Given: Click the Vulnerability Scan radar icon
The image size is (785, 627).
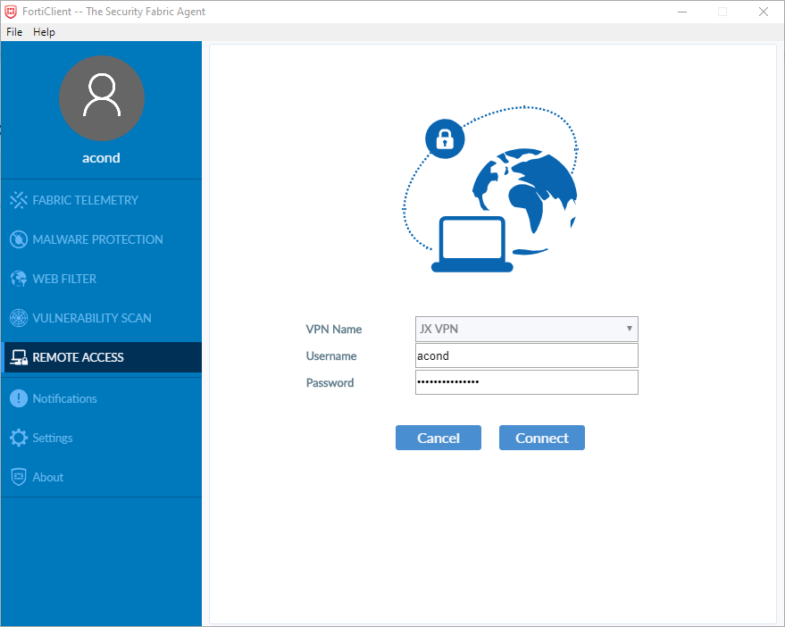Looking at the screenshot, I should point(19,318).
